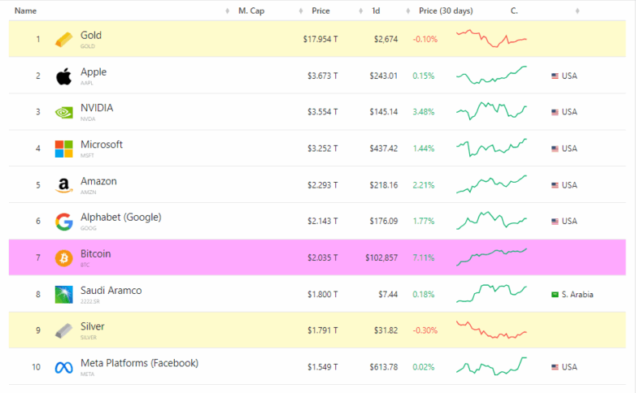Sort by the Name column arrow
Image resolution: width=636 pixels, height=393 pixels.
(227, 11)
